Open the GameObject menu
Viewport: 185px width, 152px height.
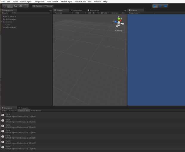26,1
